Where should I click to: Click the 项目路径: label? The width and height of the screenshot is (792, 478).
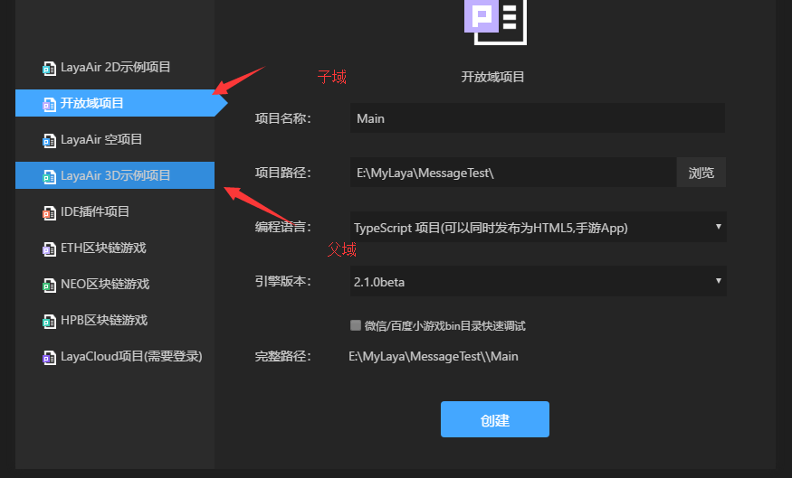(x=282, y=173)
